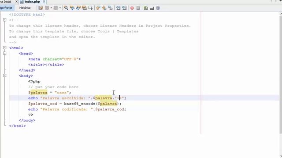This screenshot has width=282, height=158.
Task: Click the green icon after the macro buttons
Action: (x=146, y=8)
